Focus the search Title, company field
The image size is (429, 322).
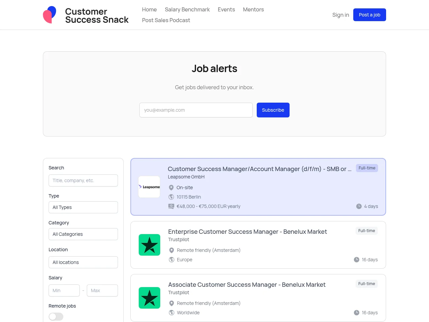pos(83,180)
